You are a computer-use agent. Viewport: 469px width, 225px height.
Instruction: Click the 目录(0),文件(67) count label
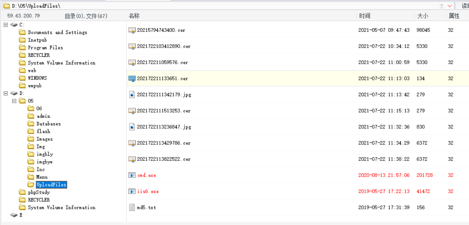[x=86, y=16]
